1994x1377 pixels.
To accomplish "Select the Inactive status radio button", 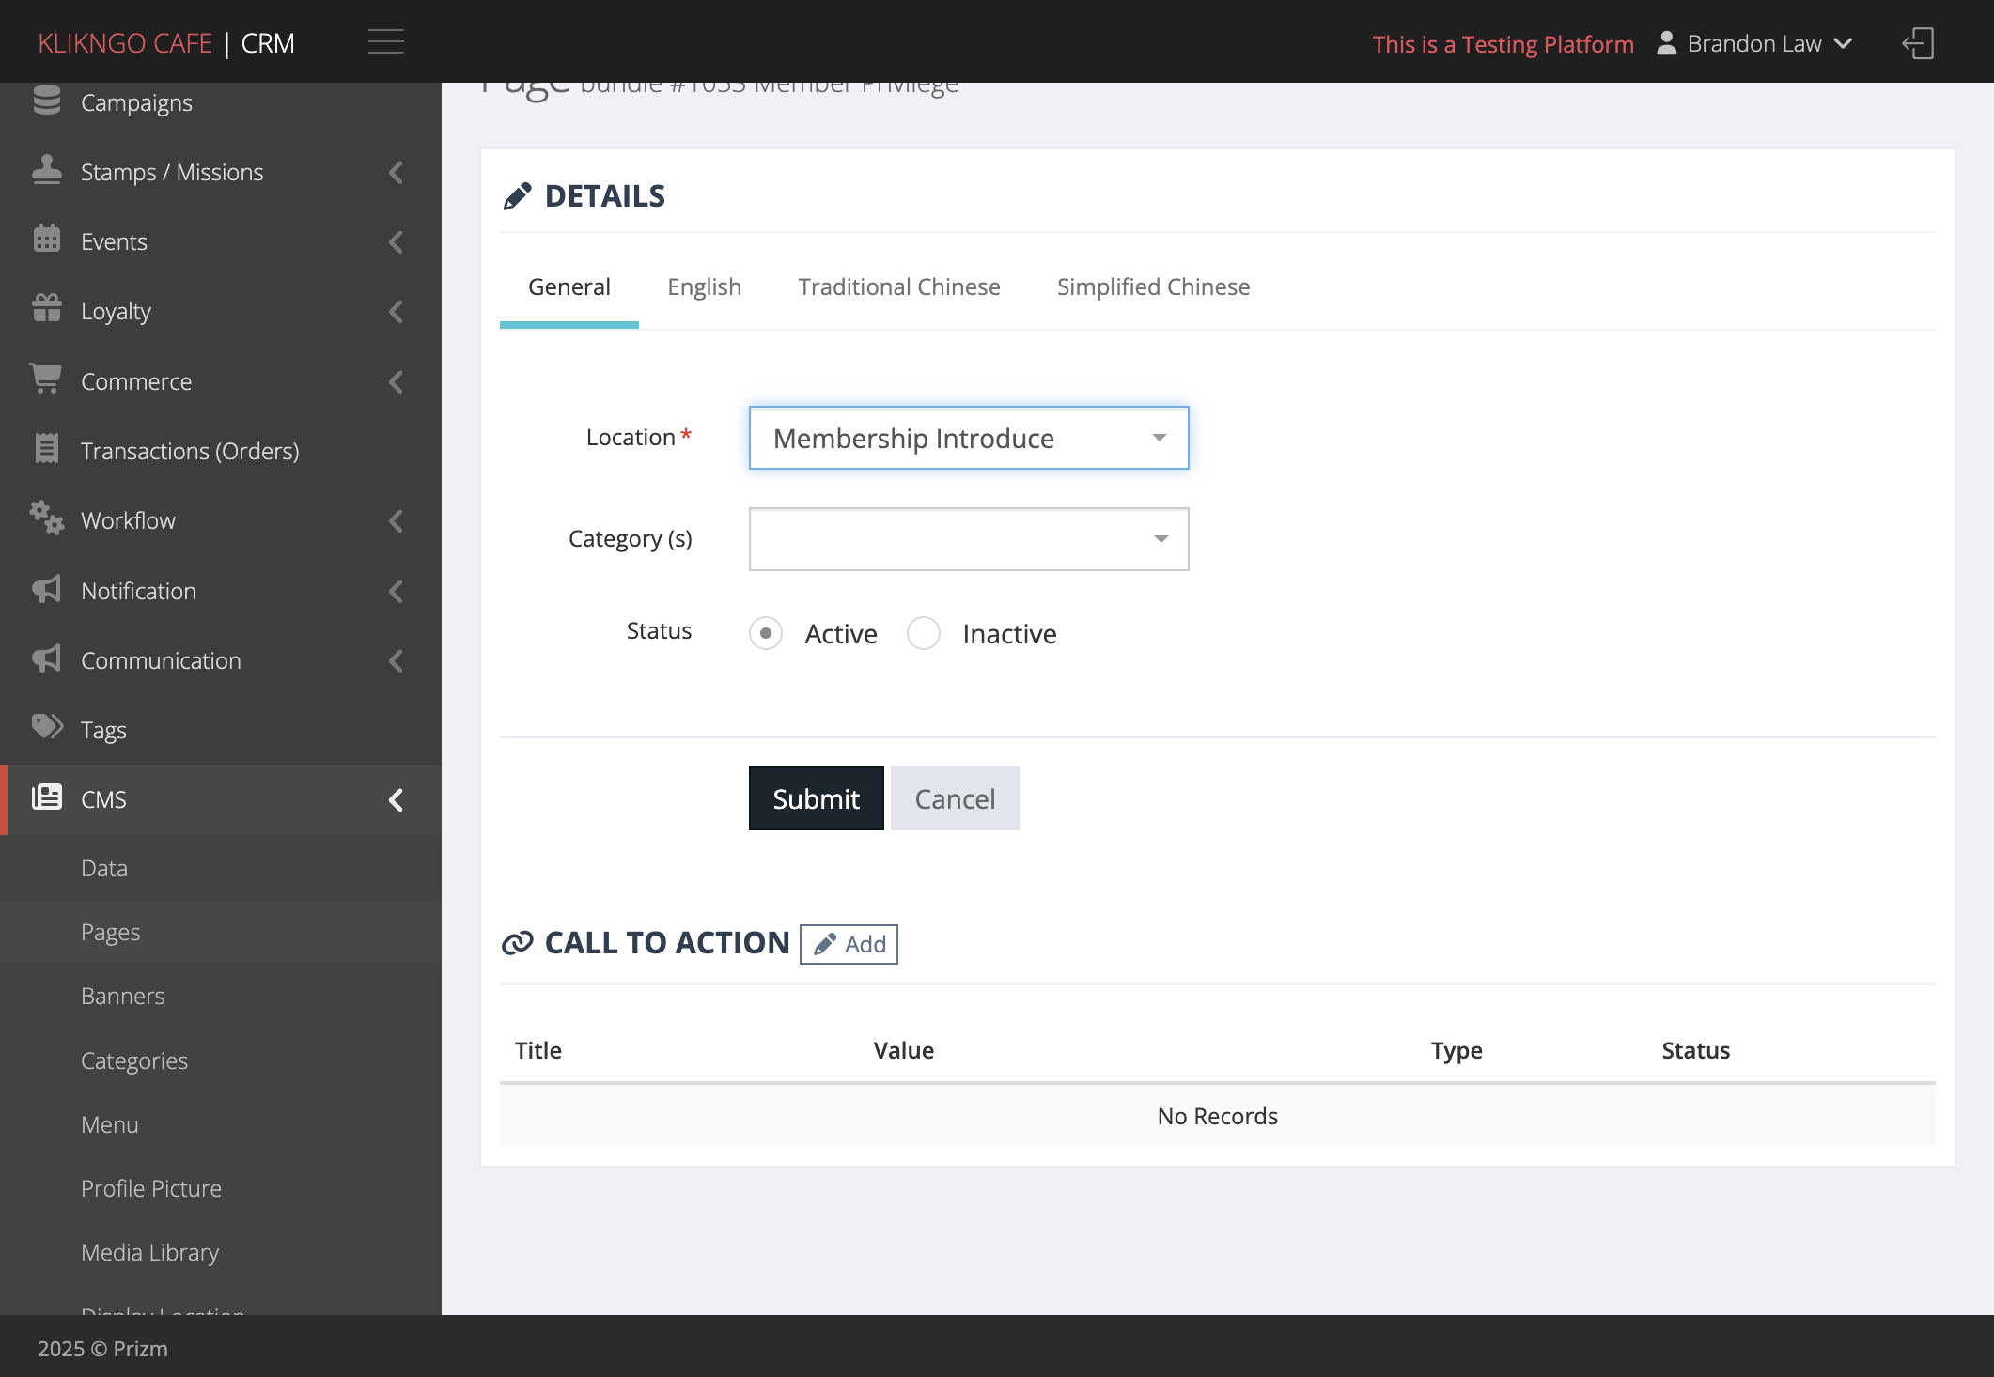I will pyautogui.click(x=924, y=633).
